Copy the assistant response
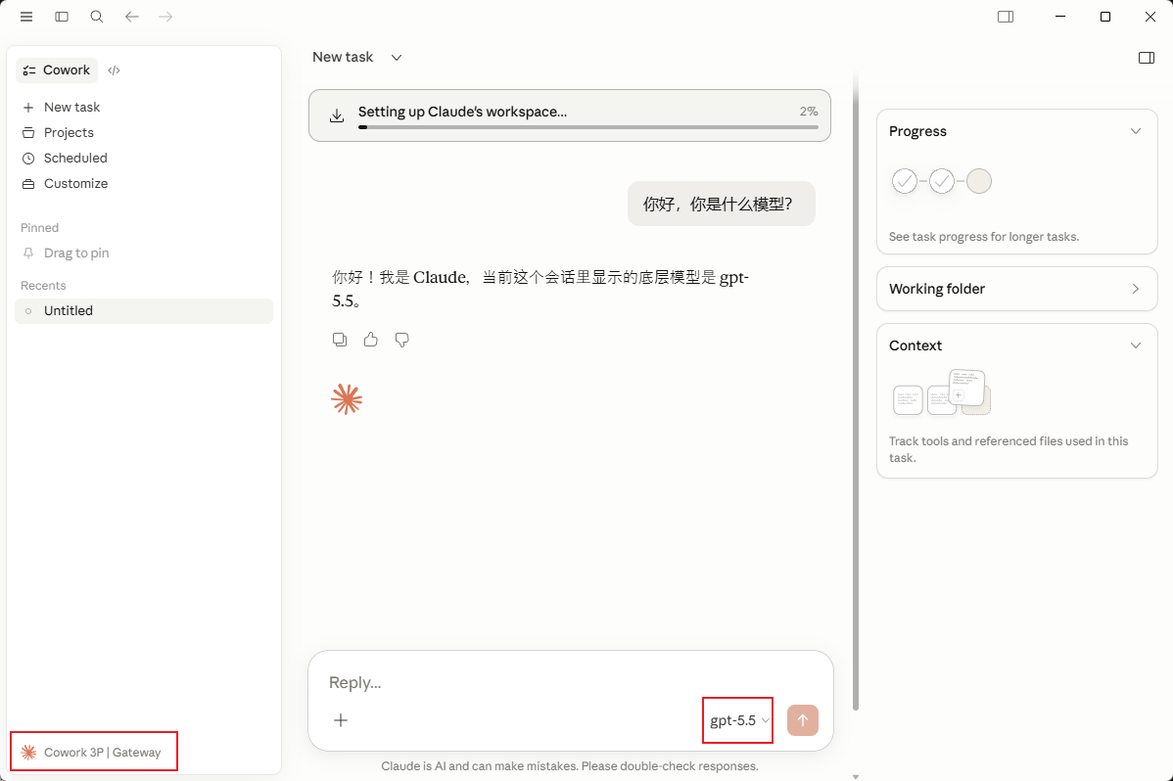1173x781 pixels. tap(340, 340)
